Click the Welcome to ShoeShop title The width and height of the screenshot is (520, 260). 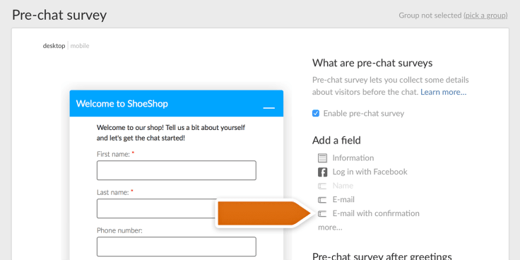[x=122, y=103]
